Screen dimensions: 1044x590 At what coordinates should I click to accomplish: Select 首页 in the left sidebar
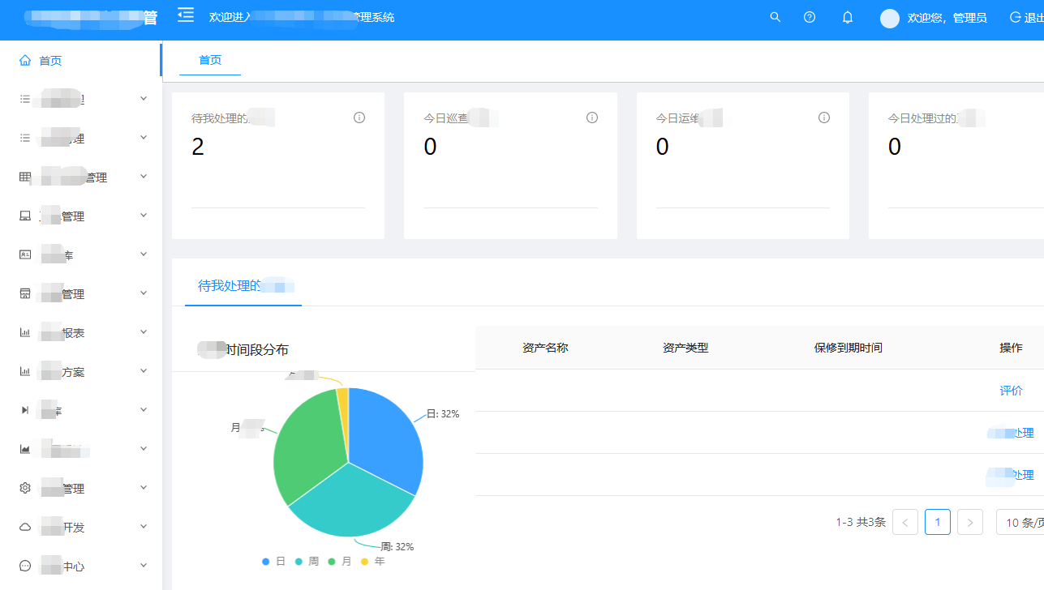(x=81, y=60)
